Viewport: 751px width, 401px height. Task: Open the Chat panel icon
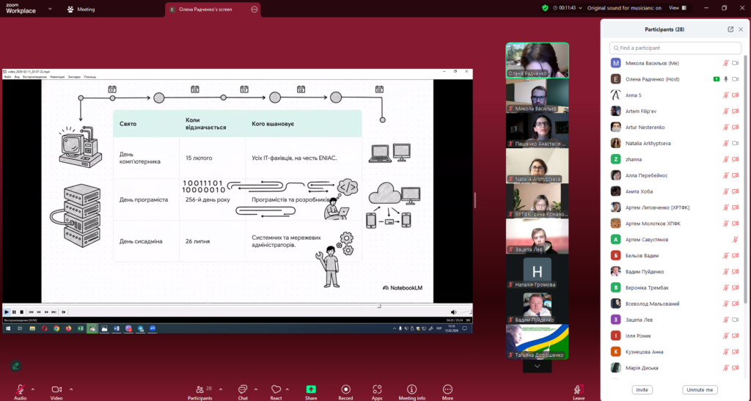point(242,389)
